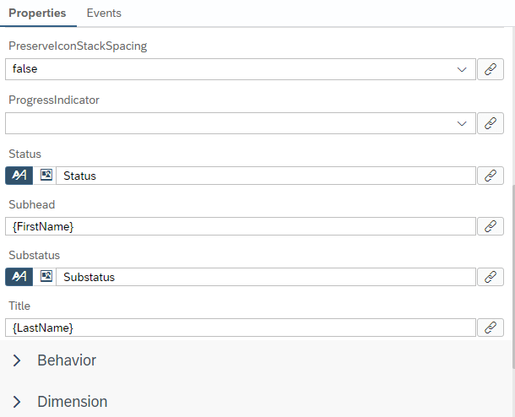Select image icon type for Substatus
The height and width of the screenshot is (417, 515).
click(x=46, y=277)
